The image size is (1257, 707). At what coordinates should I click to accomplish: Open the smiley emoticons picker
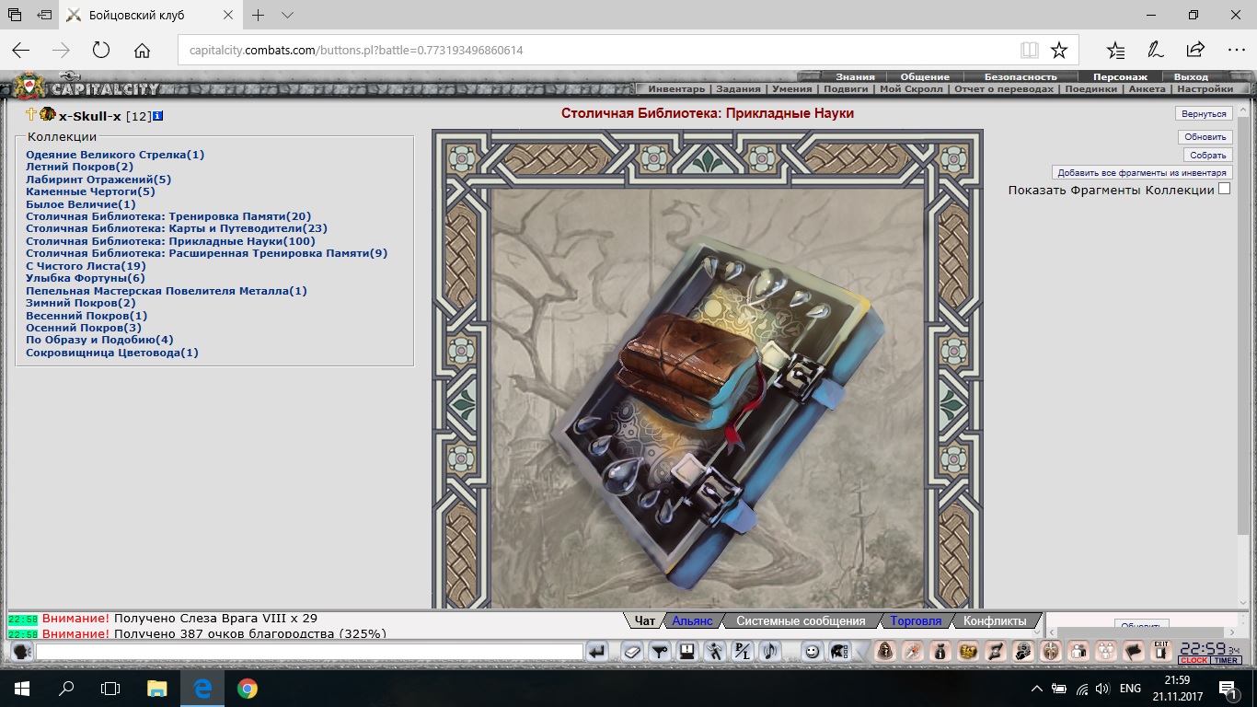812,652
